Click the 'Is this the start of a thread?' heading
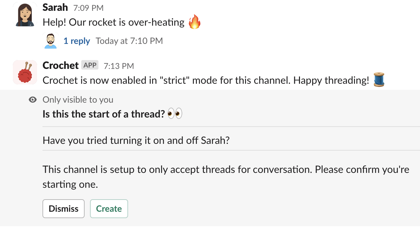Viewport: 420px width, 233px height. click(x=103, y=114)
